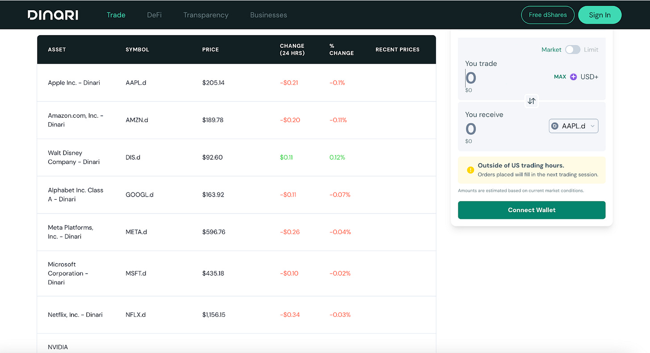Click the purple USD+ token icon

click(574, 77)
